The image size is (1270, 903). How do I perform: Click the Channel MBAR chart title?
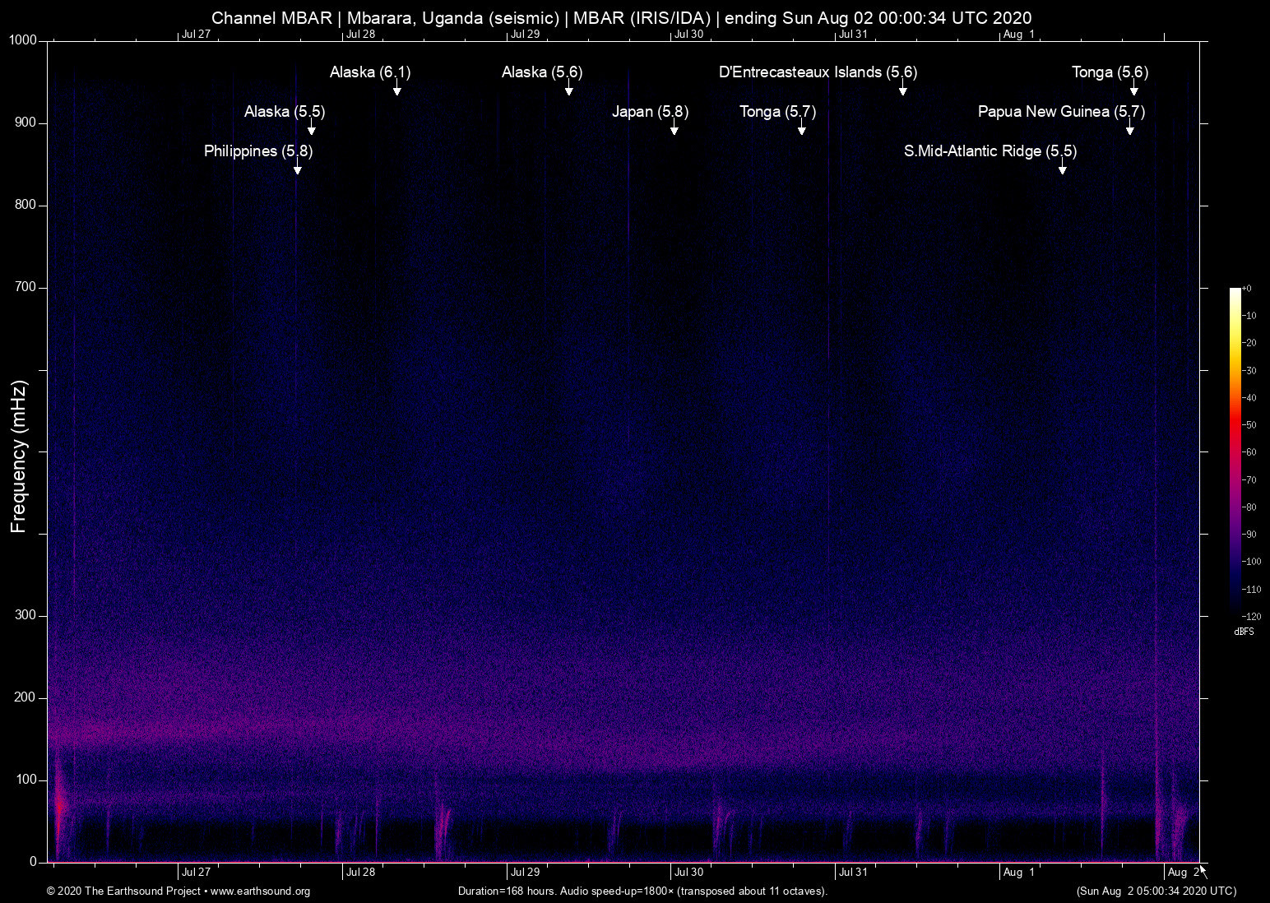point(621,18)
